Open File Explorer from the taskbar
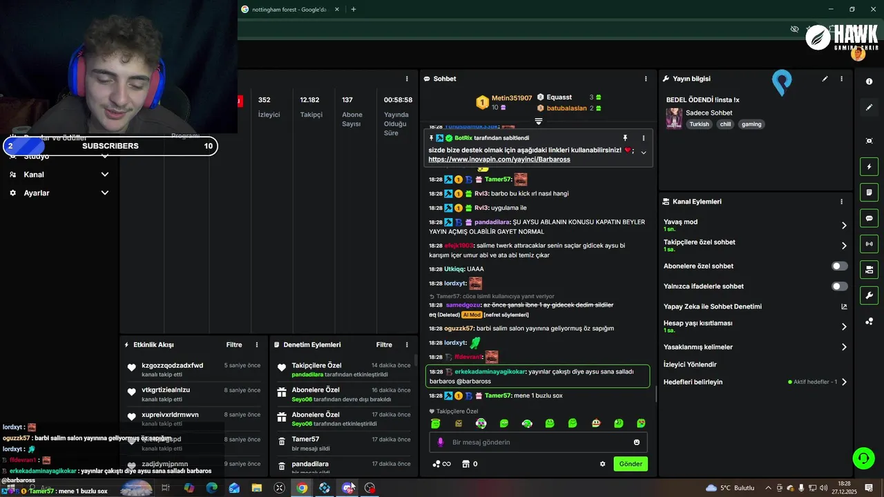Image resolution: width=884 pixels, height=497 pixels. tap(257, 488)
